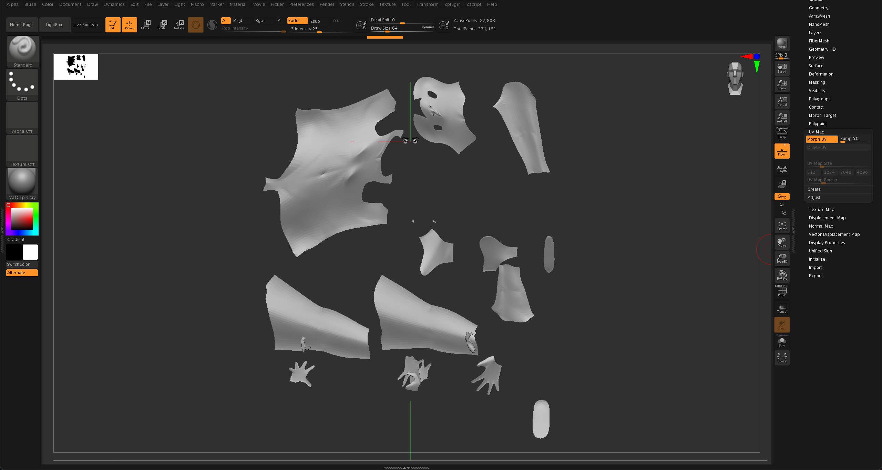Toggle the Floor grid button
The width and height of the screenshot is (882, 470).
click(x=782, y=151)
